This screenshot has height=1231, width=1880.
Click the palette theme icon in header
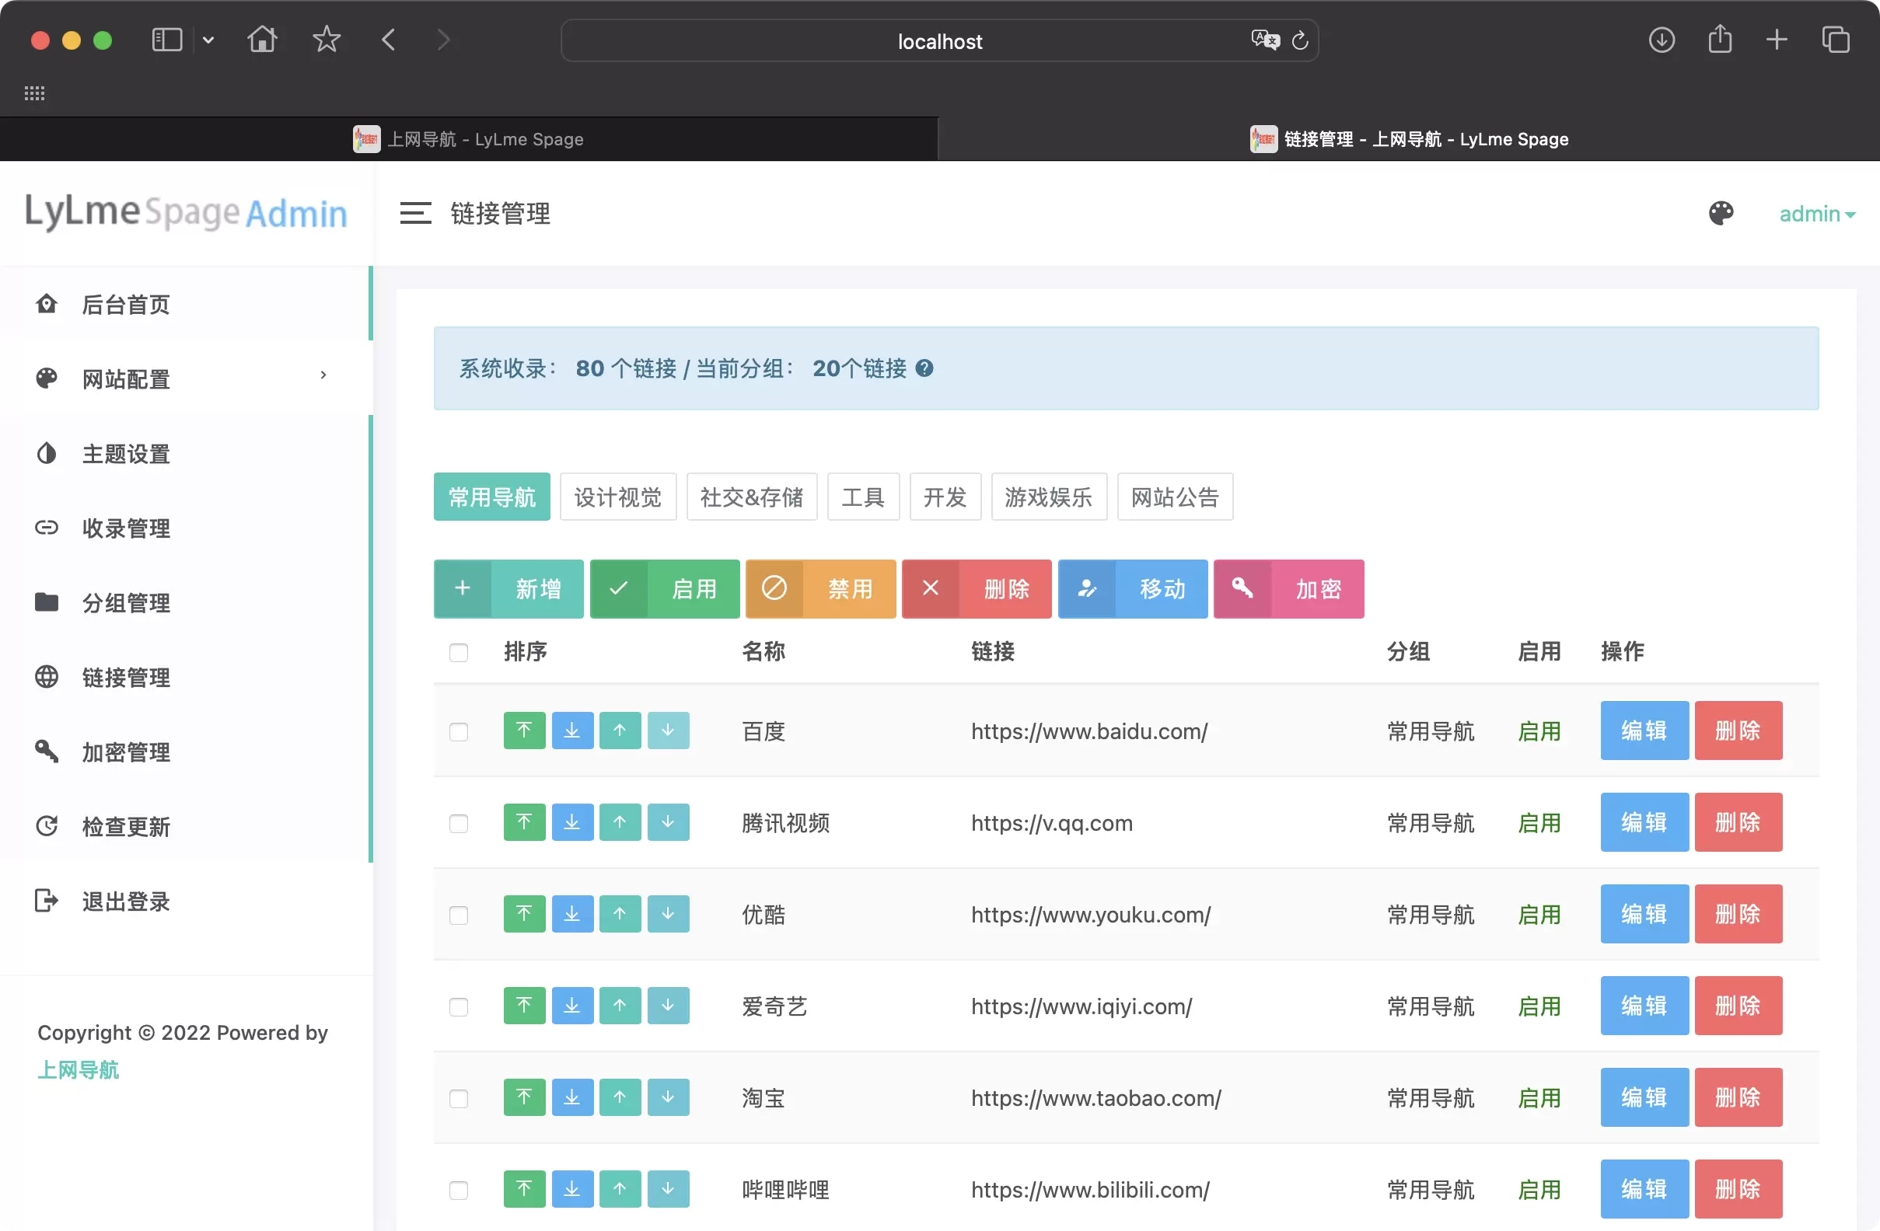(1721, 213)
